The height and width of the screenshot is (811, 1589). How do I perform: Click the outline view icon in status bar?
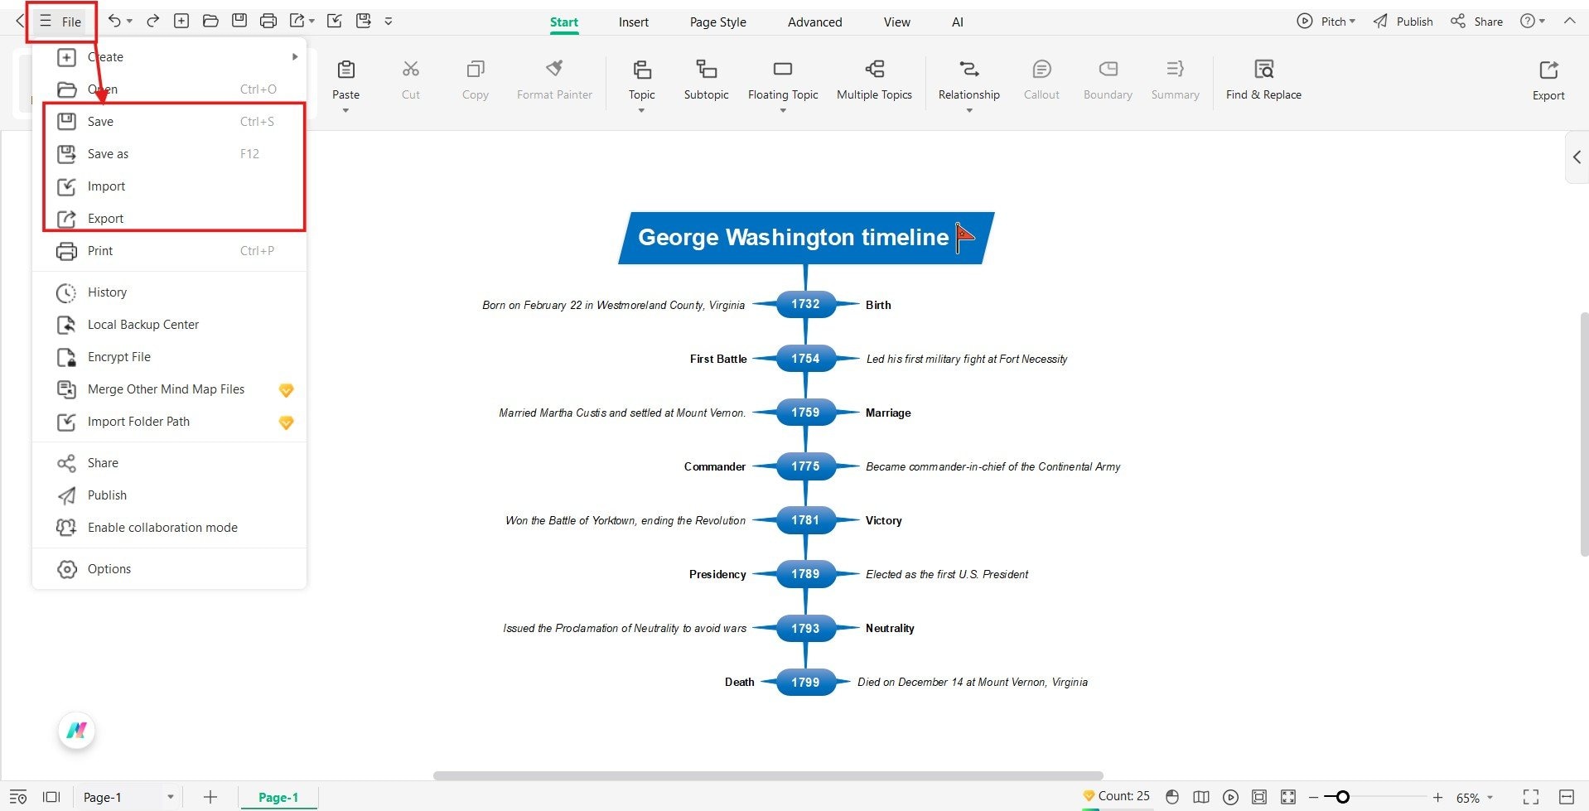click(18, 797)
